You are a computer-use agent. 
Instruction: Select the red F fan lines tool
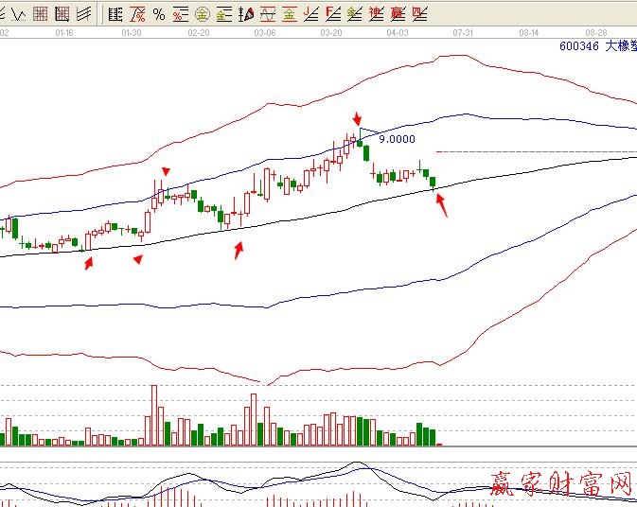(x=333, y=14)
